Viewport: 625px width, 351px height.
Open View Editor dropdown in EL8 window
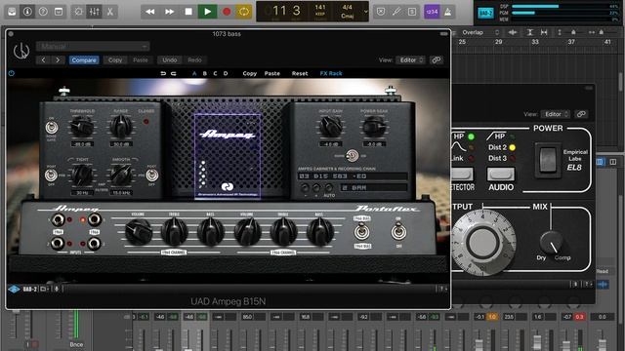[x=556, y=114]
